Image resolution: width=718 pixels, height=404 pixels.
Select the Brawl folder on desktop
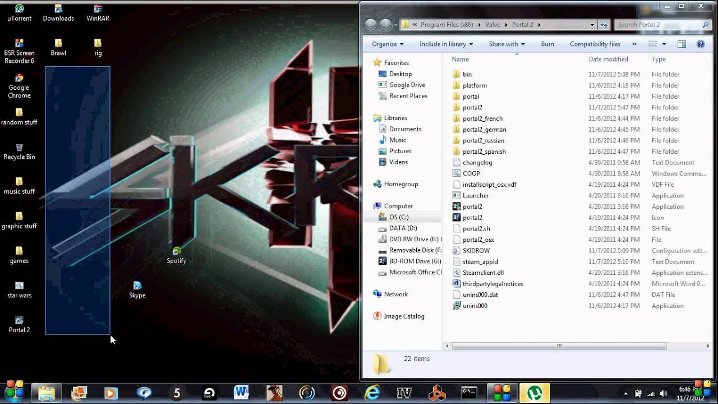(58, 47)
